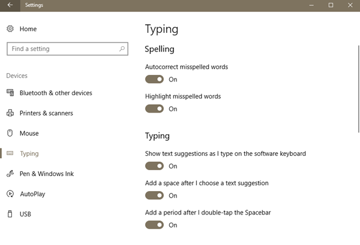Click 'Show text suggestions as I type' label
Screen dimensions: 360x245
coord(226,153)
